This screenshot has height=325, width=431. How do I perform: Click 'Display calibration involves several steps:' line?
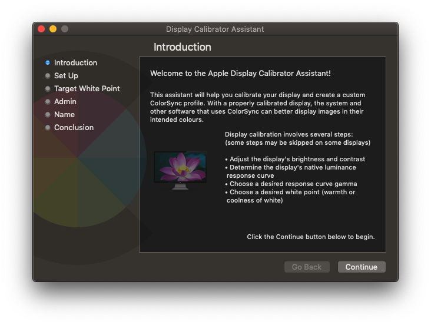(289, 134)
